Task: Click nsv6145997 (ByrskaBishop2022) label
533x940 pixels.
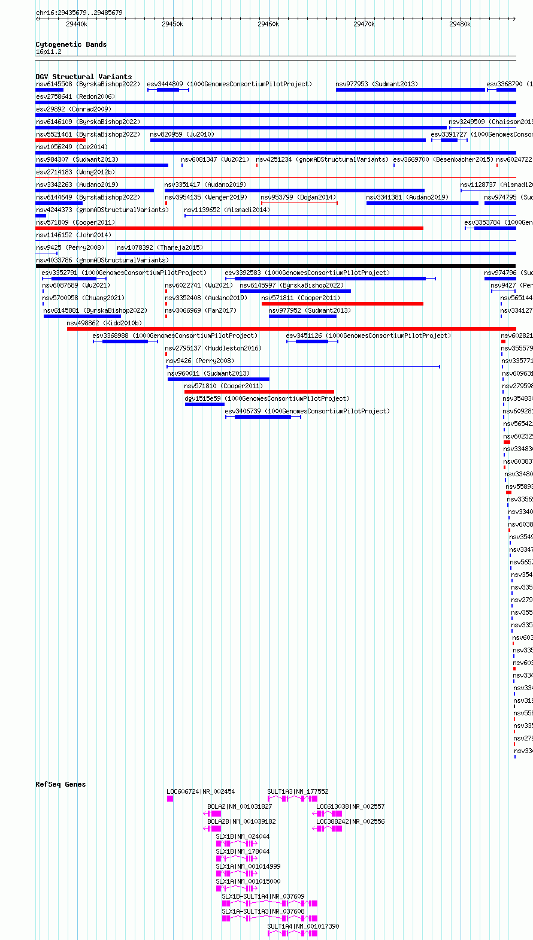Action: click(x=292, y=285)
